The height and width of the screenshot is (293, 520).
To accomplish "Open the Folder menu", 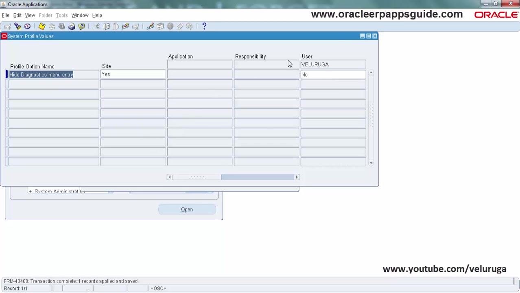I will [46, 15].
